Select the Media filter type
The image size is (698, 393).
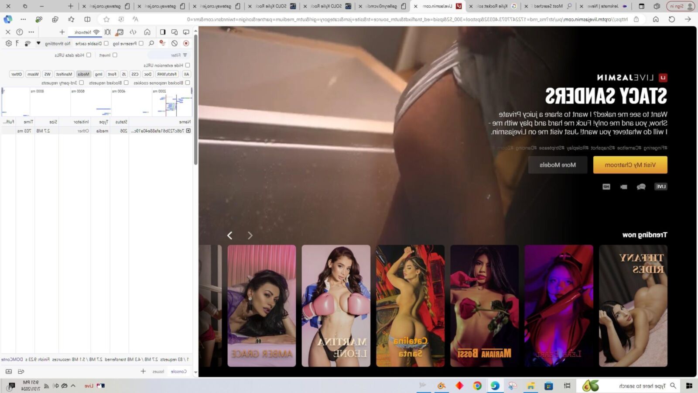coord(83,74)
